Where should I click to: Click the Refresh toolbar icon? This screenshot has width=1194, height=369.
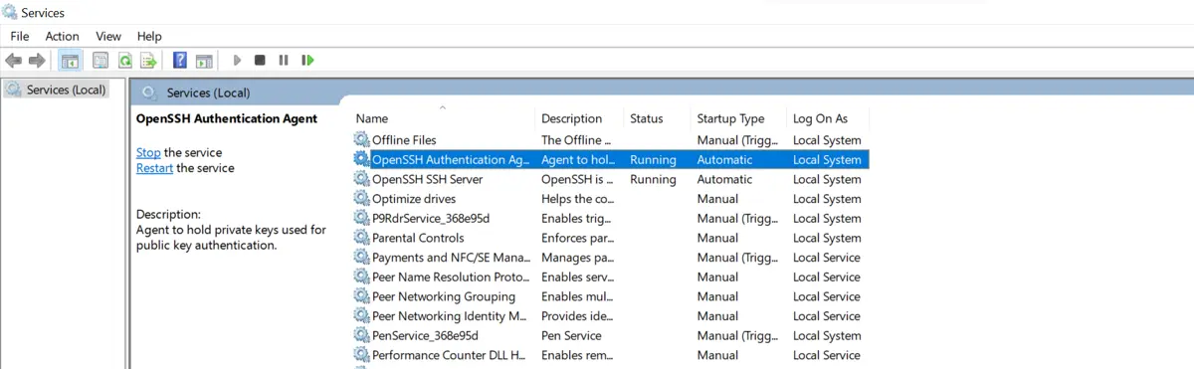click(x=125, y=61)
